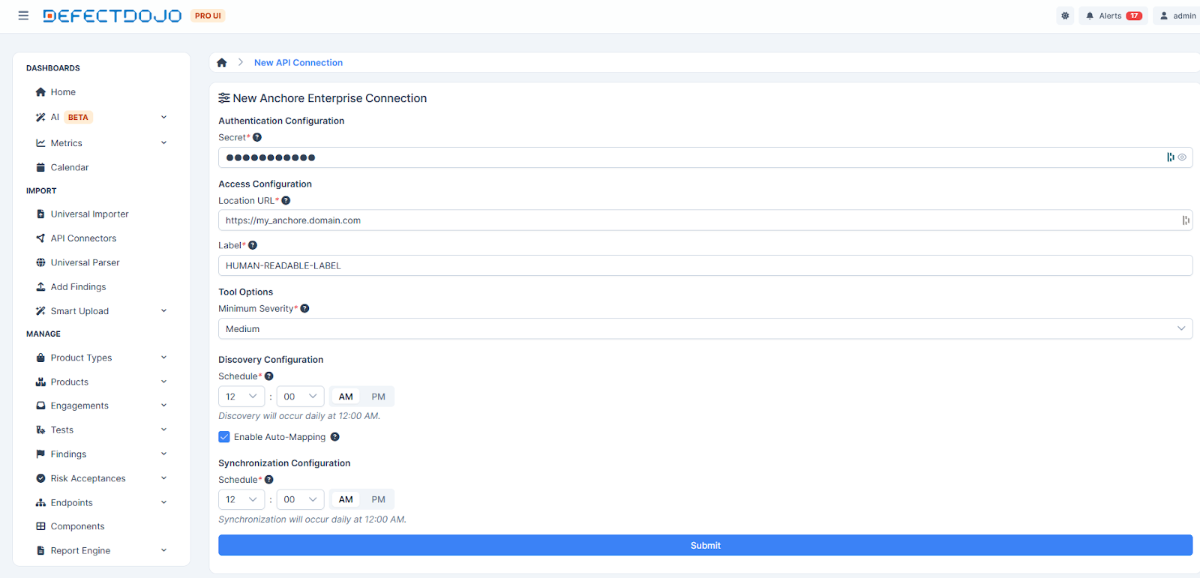Screen dimensions: 1200x578
Task: Click the hamburger menu icon
Action: (x=23, y=16)
